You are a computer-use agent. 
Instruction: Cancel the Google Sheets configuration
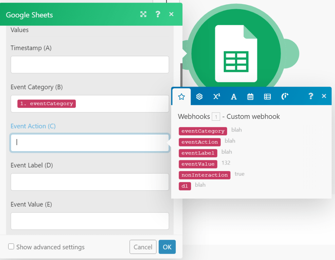point(143,247)
